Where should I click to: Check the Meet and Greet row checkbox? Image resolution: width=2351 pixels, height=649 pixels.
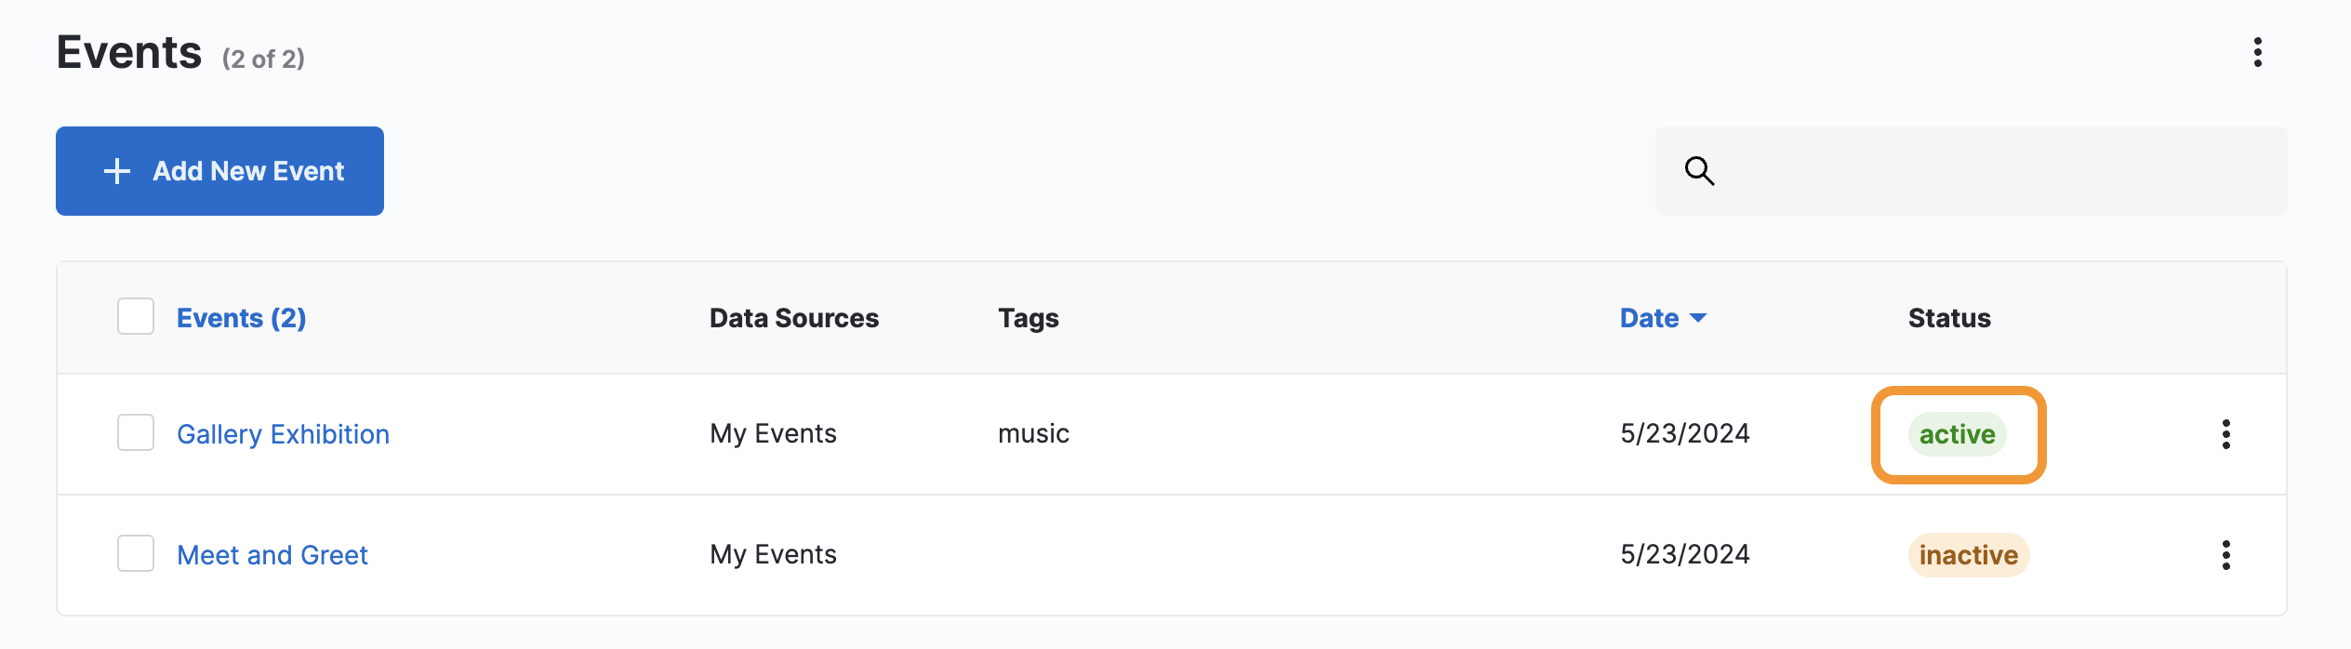point(136,554)
